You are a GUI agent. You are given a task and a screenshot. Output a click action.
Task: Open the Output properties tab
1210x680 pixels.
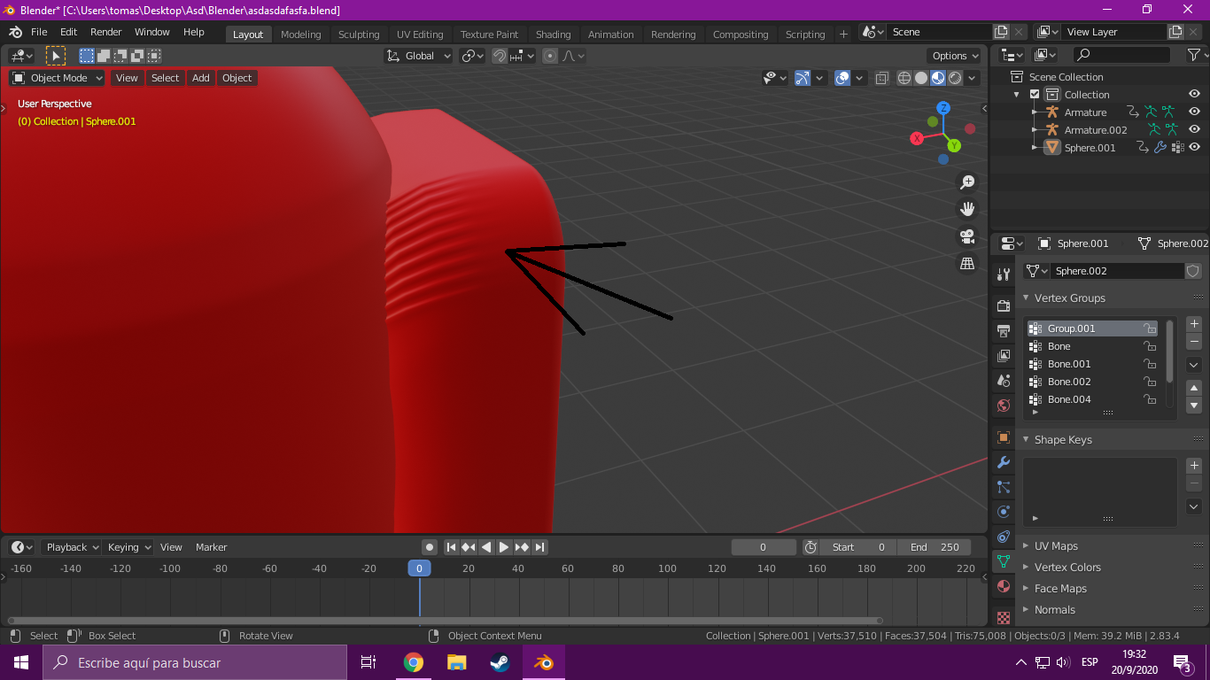point(1004,331)
